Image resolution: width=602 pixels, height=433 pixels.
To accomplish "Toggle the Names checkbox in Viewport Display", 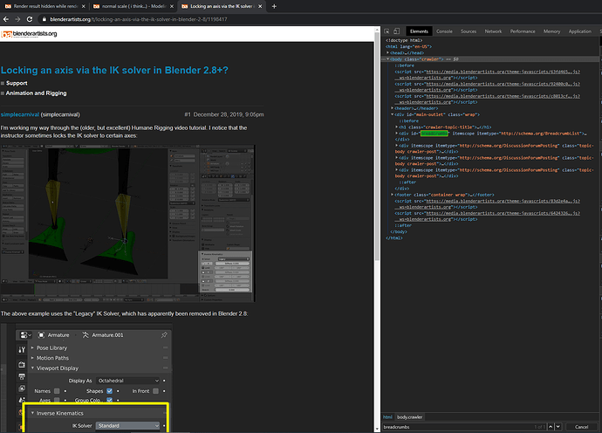I will 57,391.
